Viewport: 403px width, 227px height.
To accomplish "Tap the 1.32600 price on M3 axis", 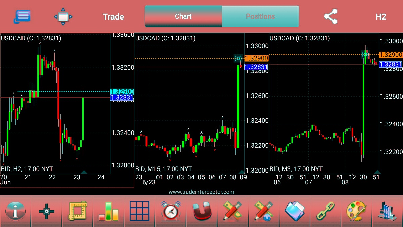I will tap(391, 97).
